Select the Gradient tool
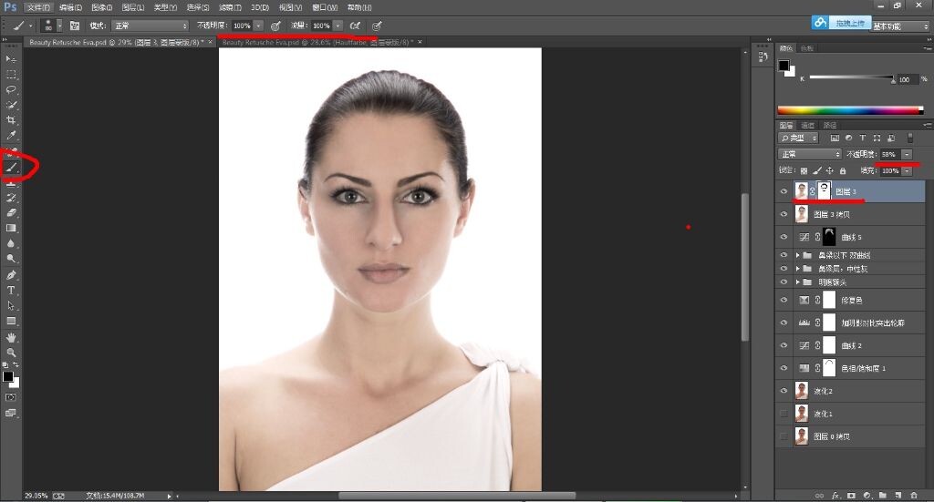 tap(11, 228)
